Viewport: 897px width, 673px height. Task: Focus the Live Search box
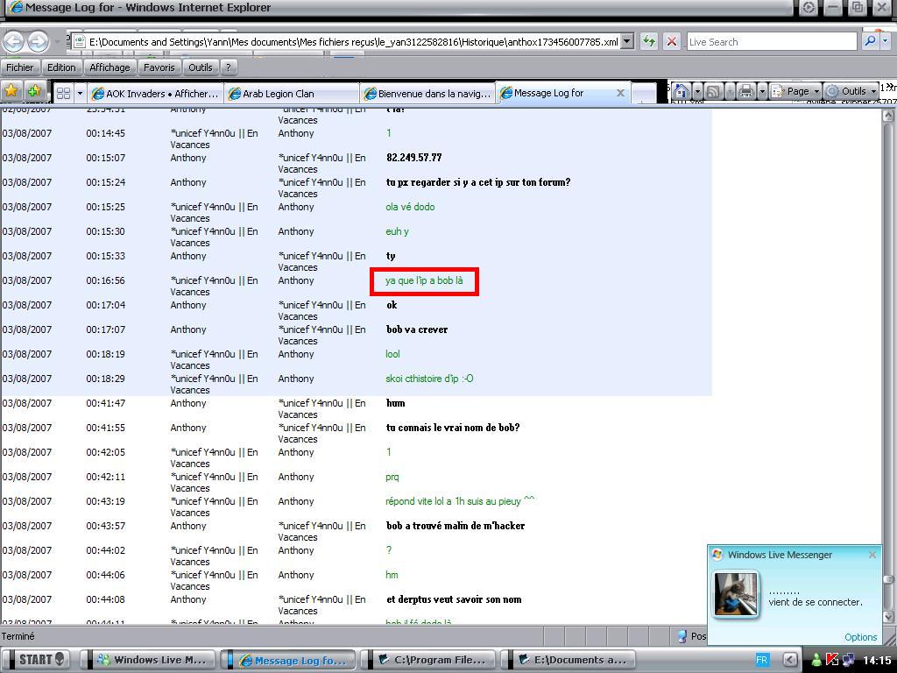pos(771,41)
